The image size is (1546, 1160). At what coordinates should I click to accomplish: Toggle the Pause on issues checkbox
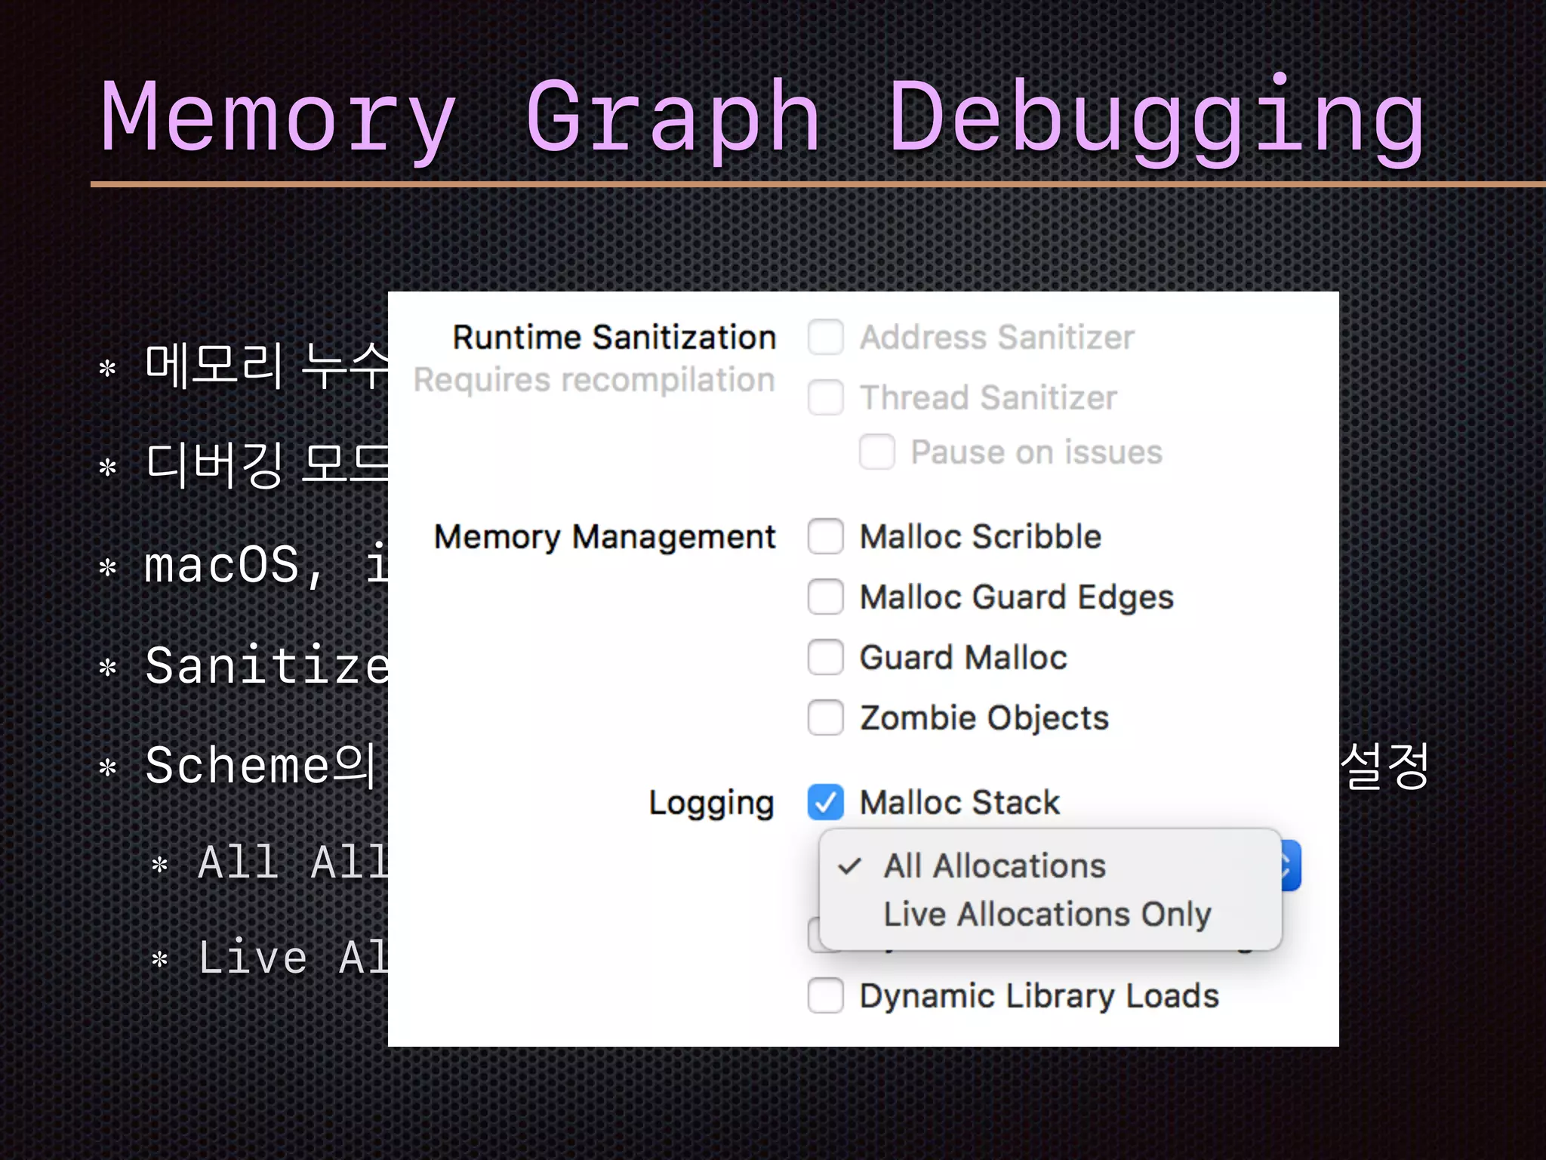(876, 452)
